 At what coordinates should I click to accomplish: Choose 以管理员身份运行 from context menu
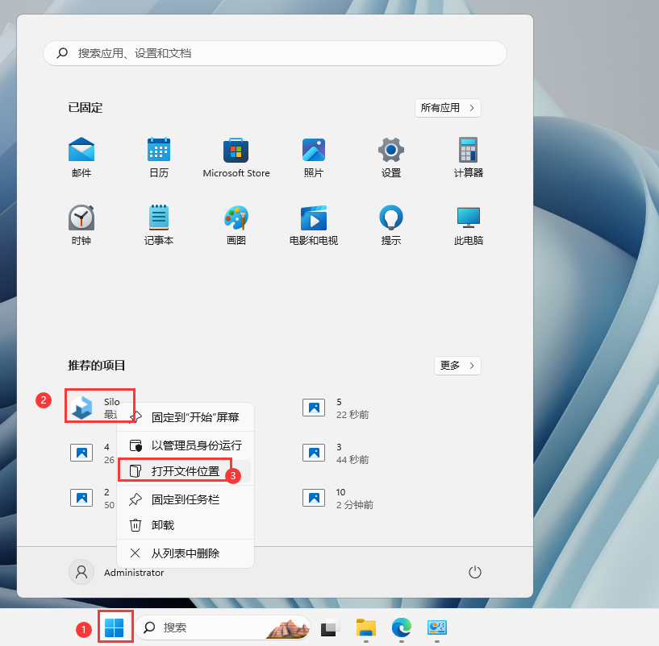click(186, 445)
